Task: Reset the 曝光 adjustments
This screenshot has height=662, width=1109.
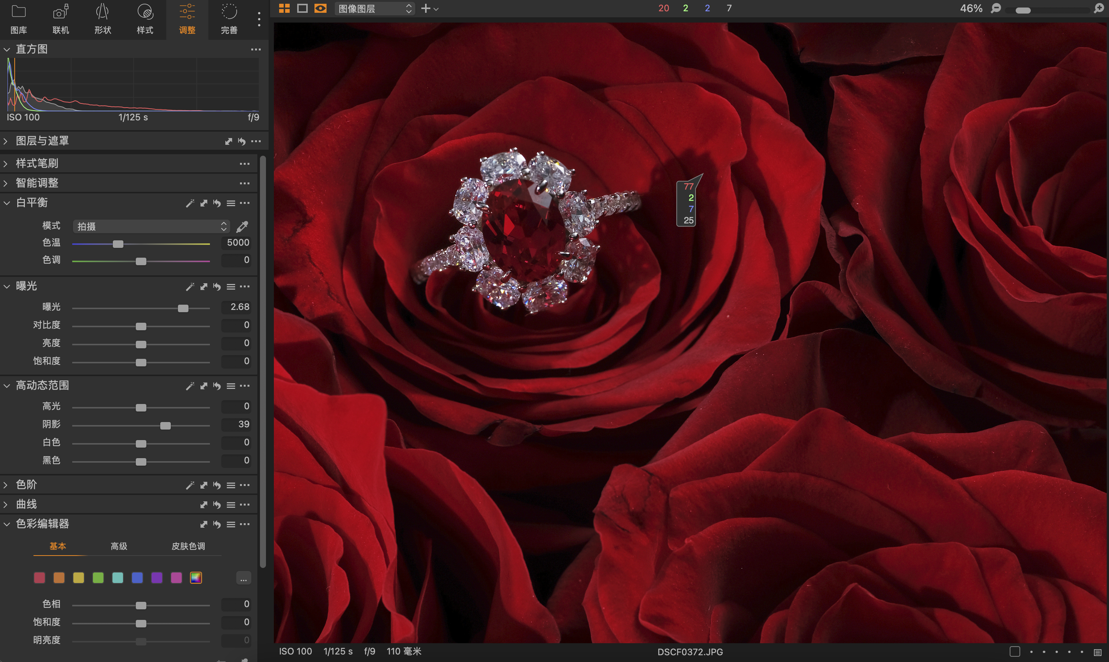Action: coord(217,286)
